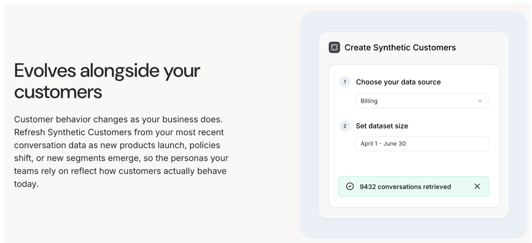Click the Evolves alongside your customers heading
Screen dimensions: 532x243
point(107,81)
